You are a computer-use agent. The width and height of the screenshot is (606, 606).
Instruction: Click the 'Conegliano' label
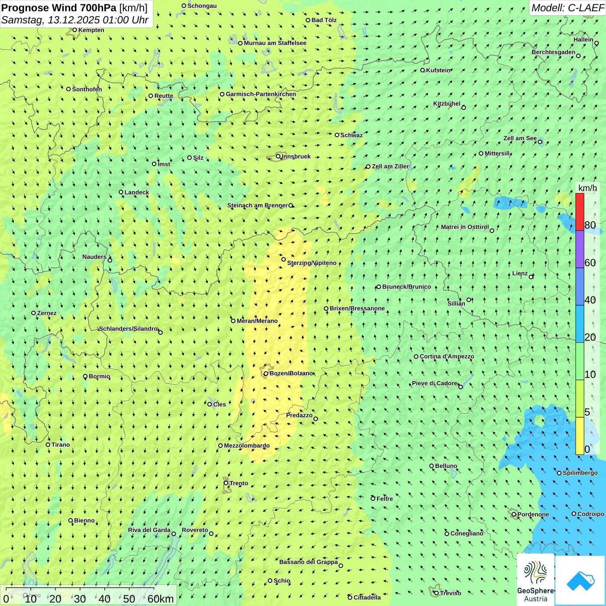pyautogui.click(x=467, y=533)
